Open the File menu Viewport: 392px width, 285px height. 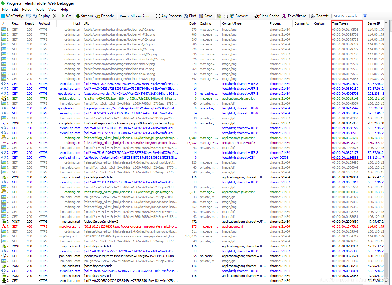tap(5, 9)
